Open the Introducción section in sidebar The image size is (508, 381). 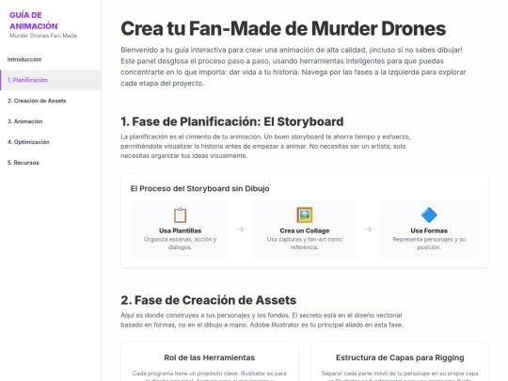[51, 59]
